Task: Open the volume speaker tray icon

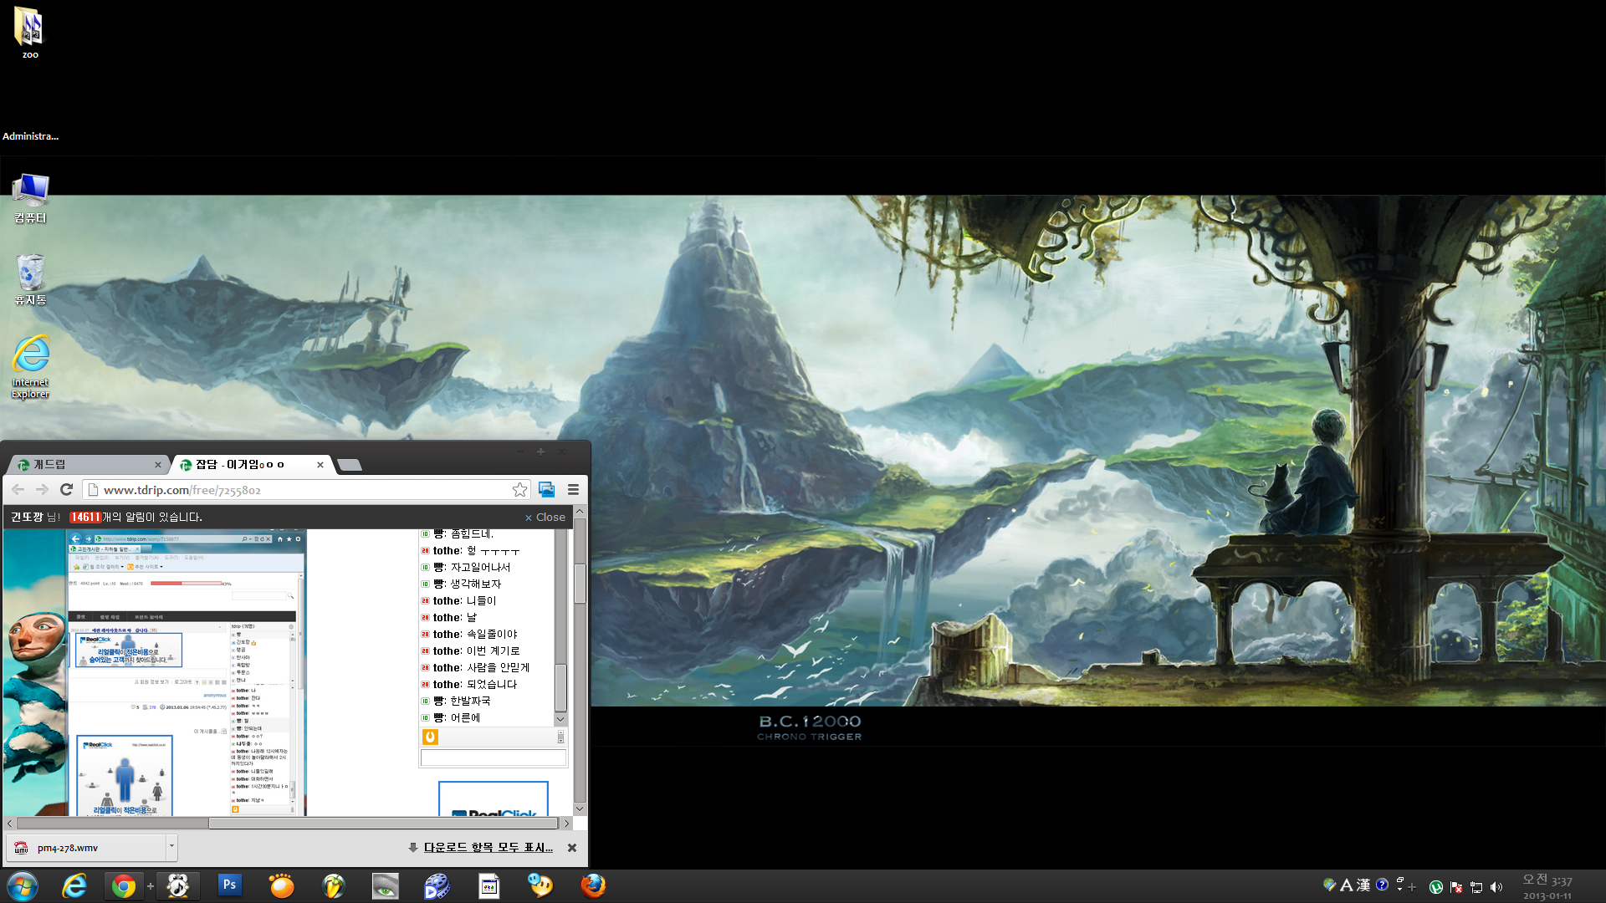Action: [x=1496, y=887]
